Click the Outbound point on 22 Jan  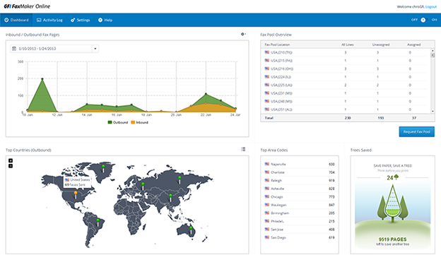click(x=206, y=94)
